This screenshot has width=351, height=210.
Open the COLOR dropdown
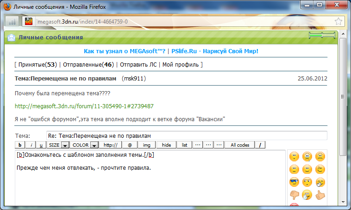84,145
